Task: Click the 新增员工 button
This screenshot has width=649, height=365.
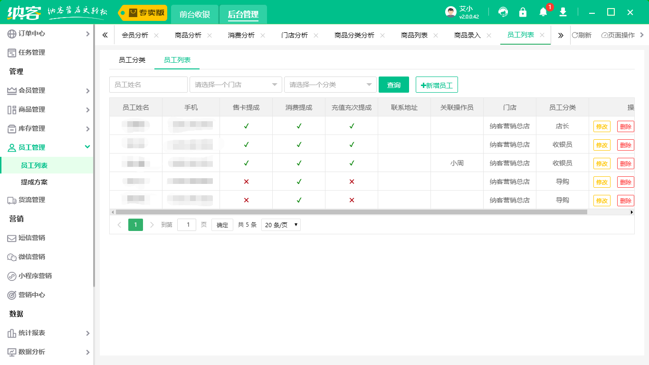Action: pos(437,85)
